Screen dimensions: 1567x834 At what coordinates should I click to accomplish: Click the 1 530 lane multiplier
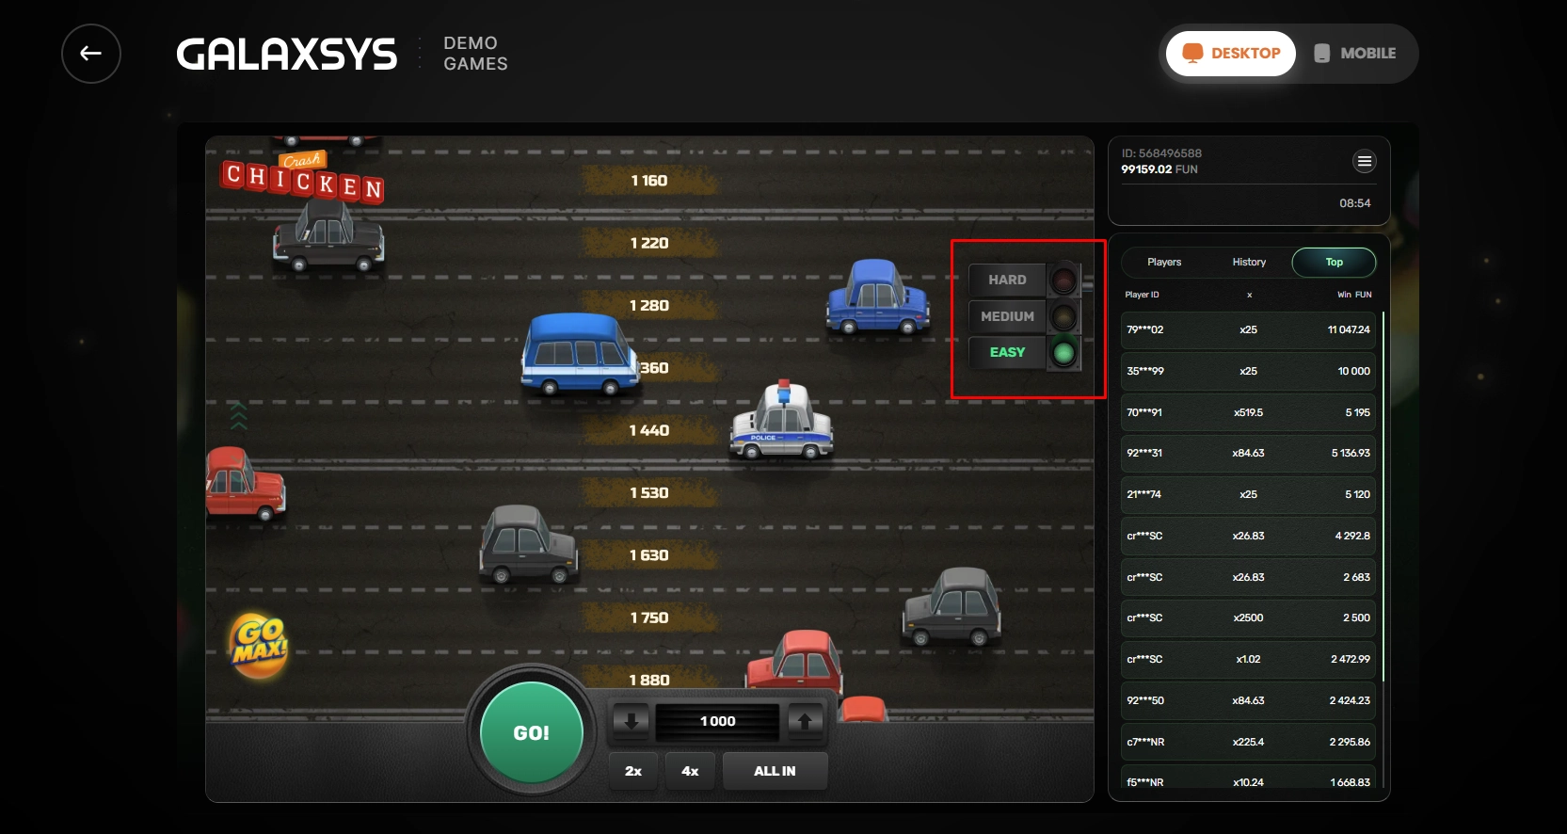click(648, 493)
